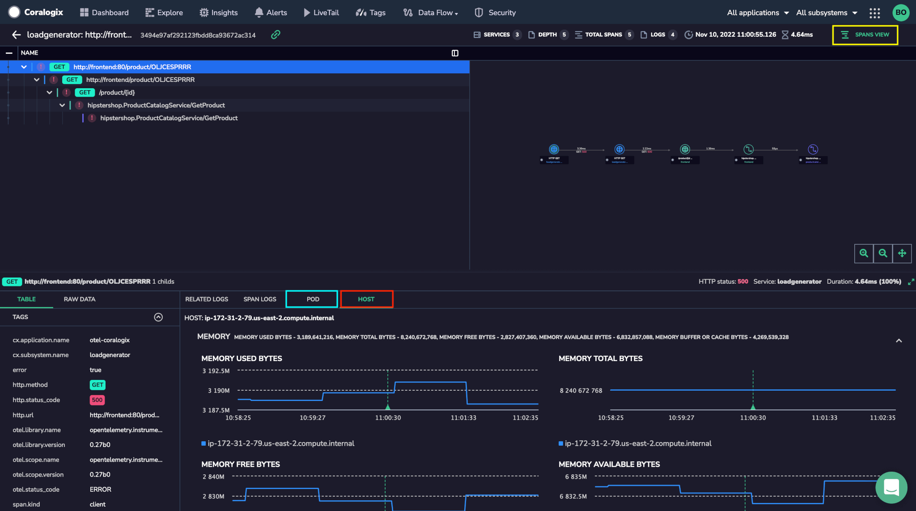Open the All subsystems filter dropdown
This screenshot has width=916, height=511.
click(x=827, y=13)
